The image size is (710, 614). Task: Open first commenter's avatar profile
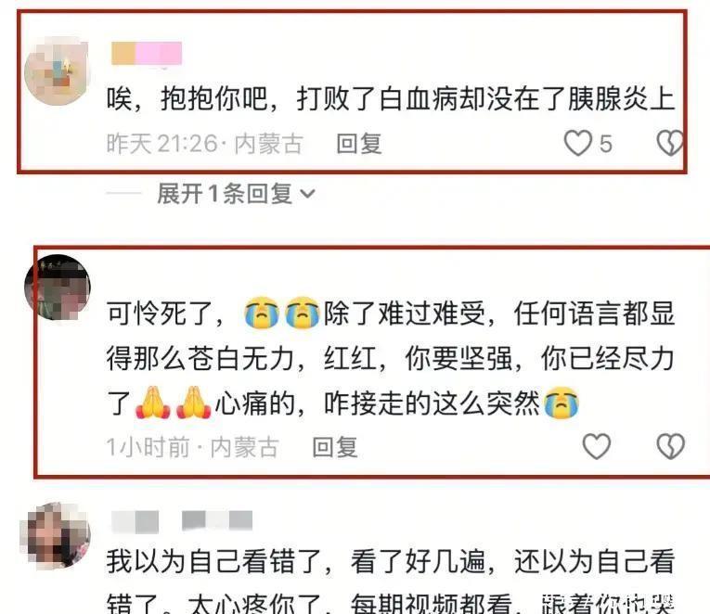(x=57, y=71)
